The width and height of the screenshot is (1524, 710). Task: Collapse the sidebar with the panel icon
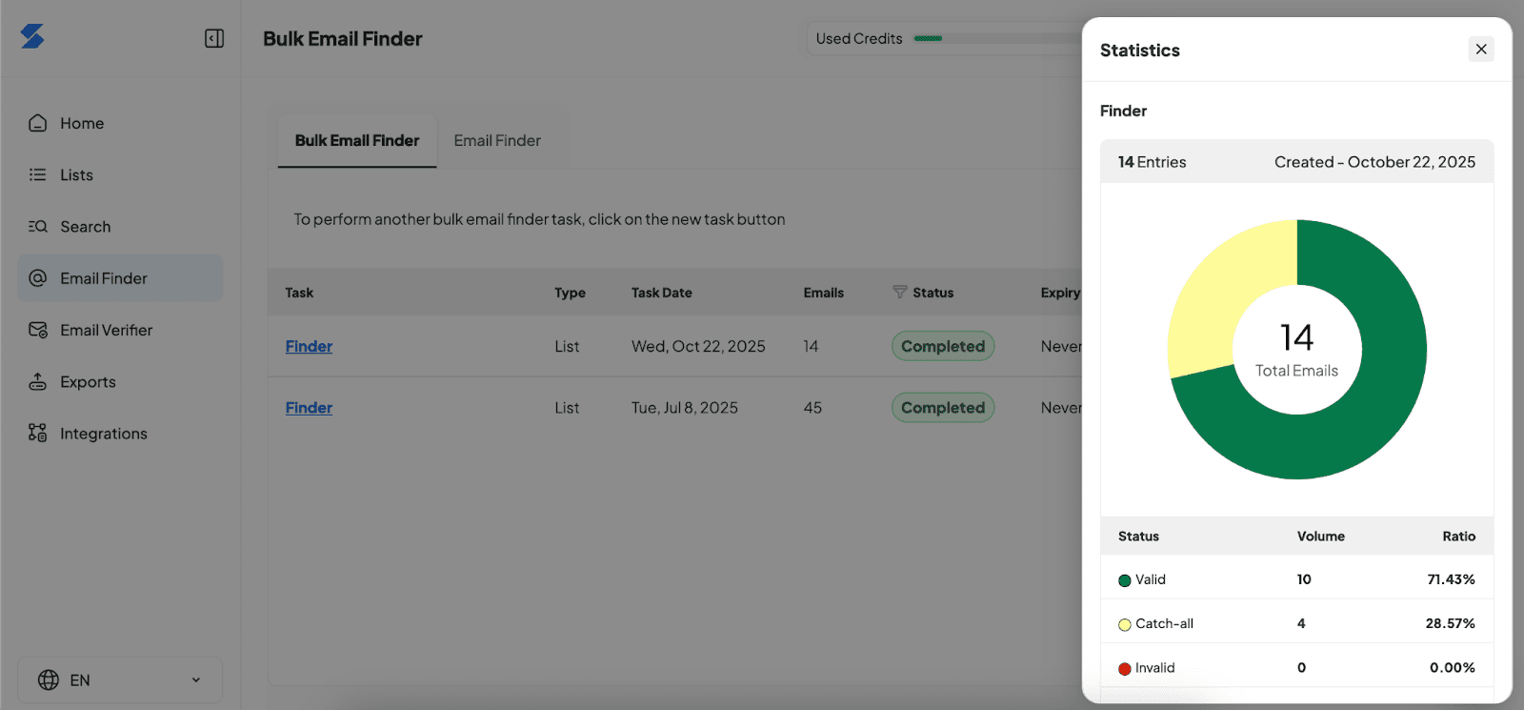click(x=214, y=38)
